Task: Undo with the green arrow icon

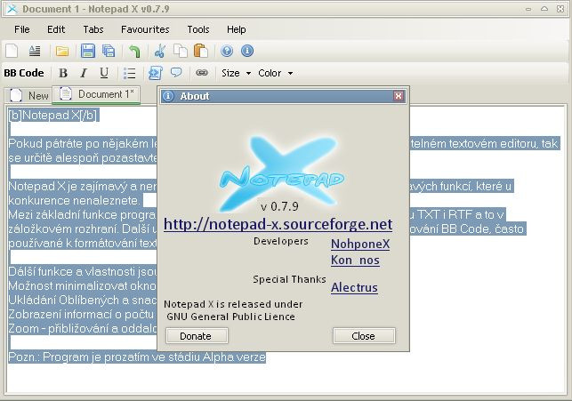Action: pos(134,51)
